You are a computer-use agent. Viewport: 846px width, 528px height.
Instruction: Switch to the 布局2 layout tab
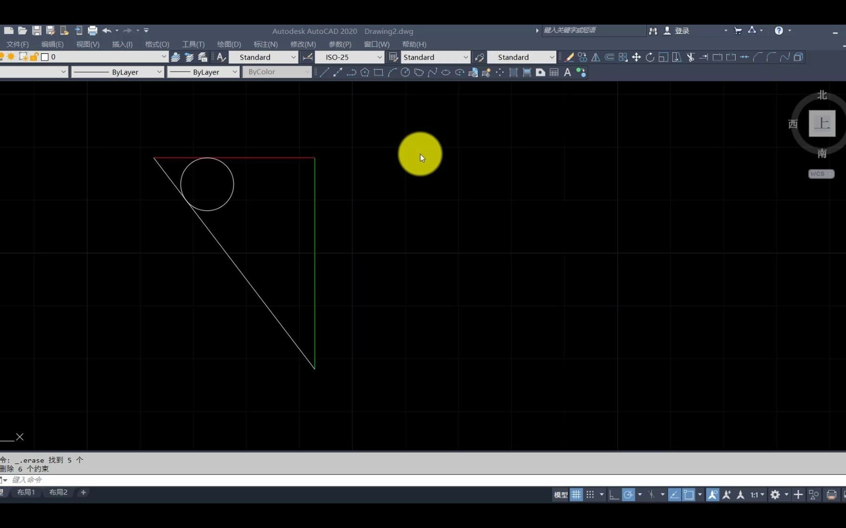pos(58,492)
